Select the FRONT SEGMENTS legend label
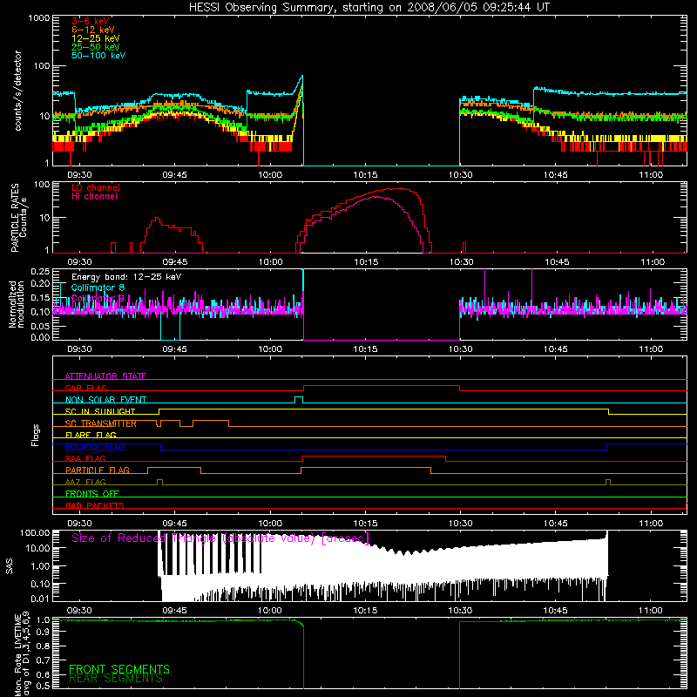Image resolution: width=697 pixels, height=697 pixels. 119,669
